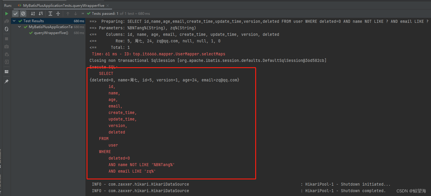Click the Dump Threads camera icon
Screen dimensions: 431x196
[x=7, y=46]
